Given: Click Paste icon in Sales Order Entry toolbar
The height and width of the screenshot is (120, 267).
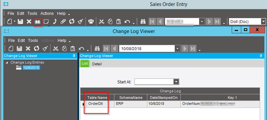Looking at the screenshot, I should click(119, 22).
